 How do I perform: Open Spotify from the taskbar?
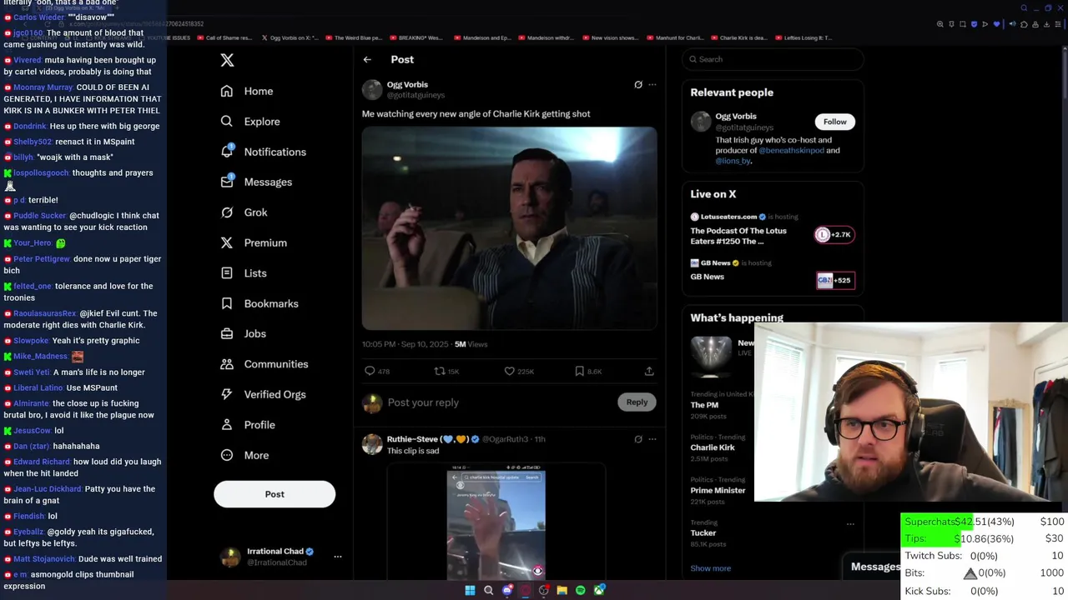[581, 591]
